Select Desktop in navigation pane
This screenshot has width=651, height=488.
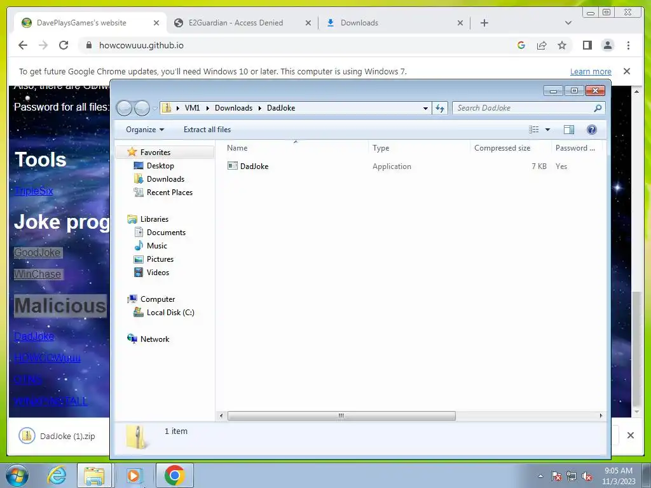[160, 166]
